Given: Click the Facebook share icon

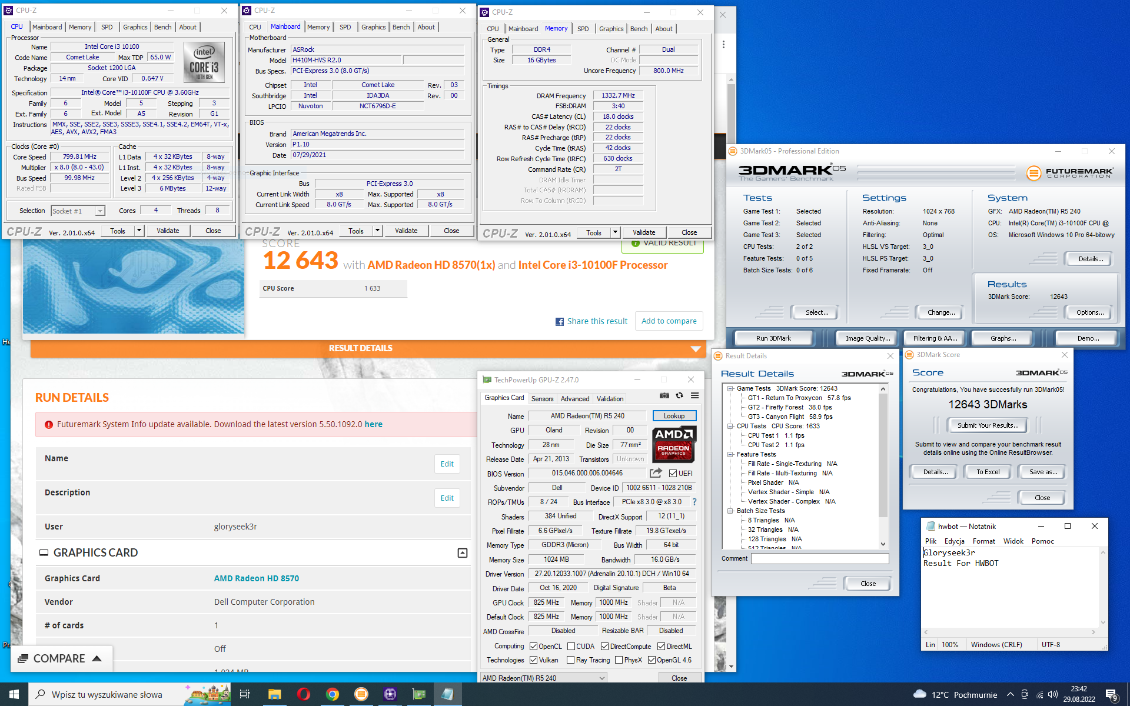Looking at the screenshot, I should tap(560, 322).
